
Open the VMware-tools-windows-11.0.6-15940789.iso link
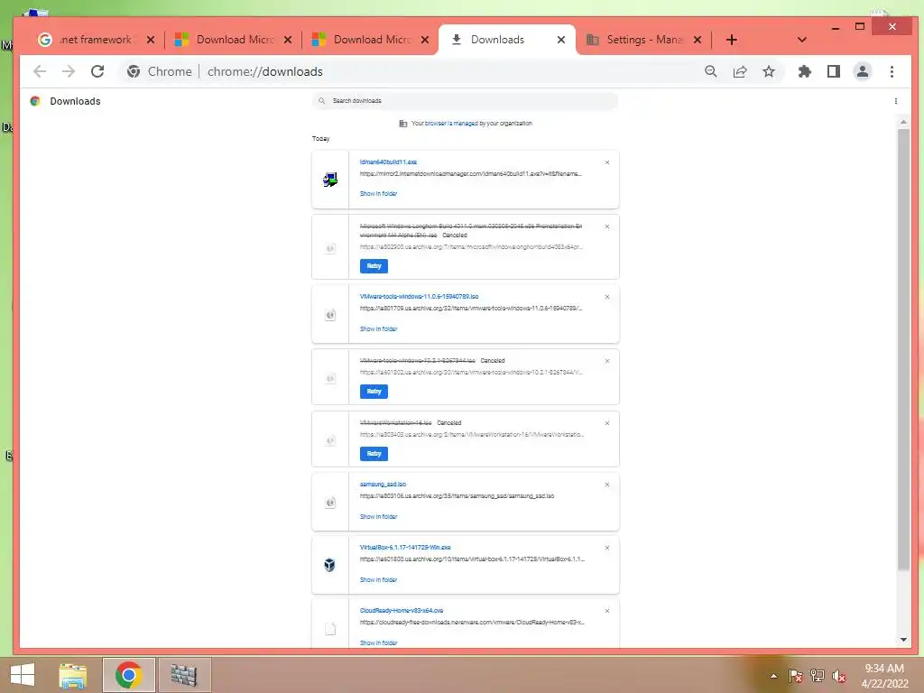[x=419, y=296]
